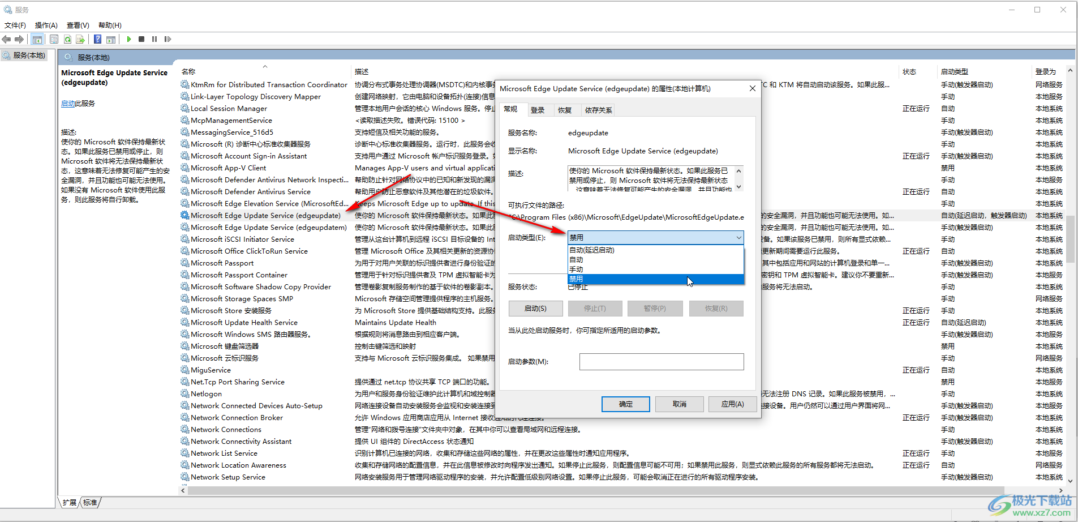Viewport: 1078px width, 522px height.
Task: Switch to the 恢复 tab in properties dialog
Action: [565, 110]
